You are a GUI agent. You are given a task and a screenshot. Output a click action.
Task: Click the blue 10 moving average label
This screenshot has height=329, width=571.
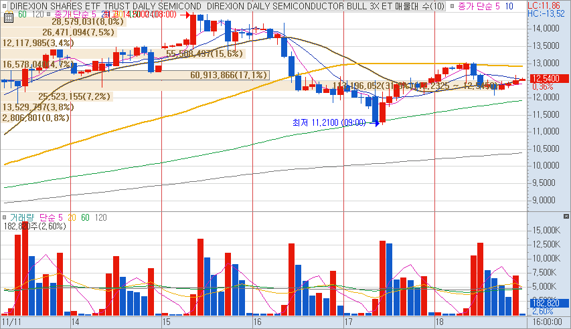coord(509,6)
